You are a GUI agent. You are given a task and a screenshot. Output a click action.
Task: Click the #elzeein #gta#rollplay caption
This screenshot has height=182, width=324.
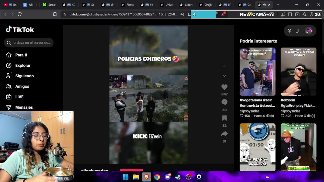298,103
